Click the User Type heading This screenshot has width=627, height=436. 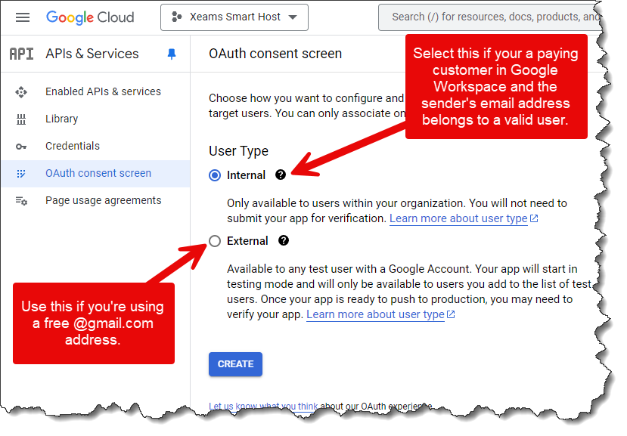click(238, 151)
